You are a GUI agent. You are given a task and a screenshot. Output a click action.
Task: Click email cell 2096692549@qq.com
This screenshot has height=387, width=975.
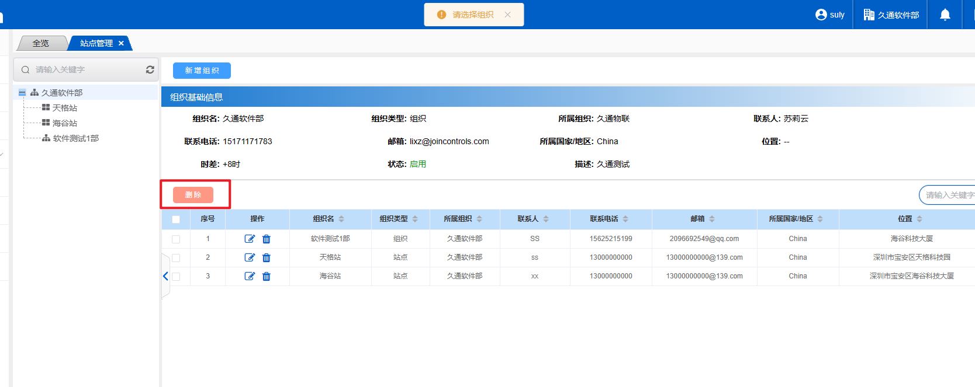(704, 239)
